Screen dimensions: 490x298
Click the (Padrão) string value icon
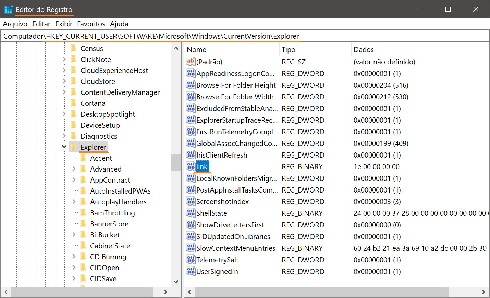pyautogui.click(x=191, y=61)
